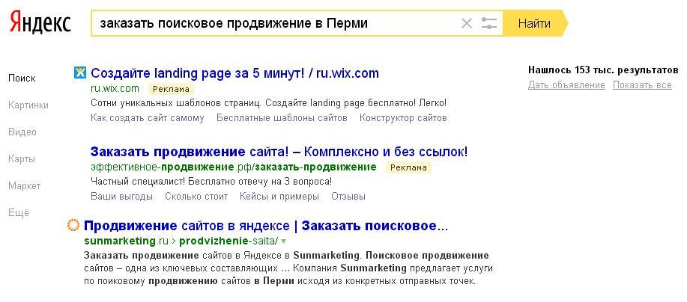Click inside the search query field
The image size is (687, 302).
[x=270, y=23]
